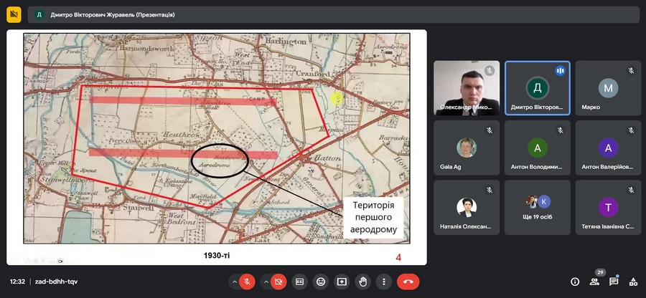
Task: Open meeting details info icon
Action: pyautogui.click(x=575, y=282)
